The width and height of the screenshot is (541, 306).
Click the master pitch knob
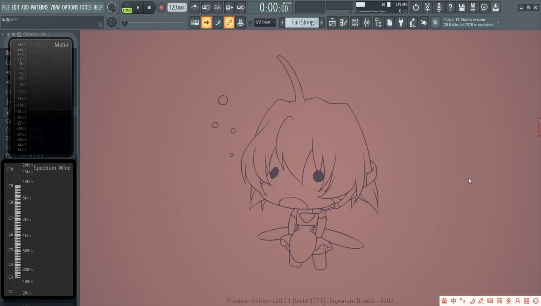coord(111,23)
